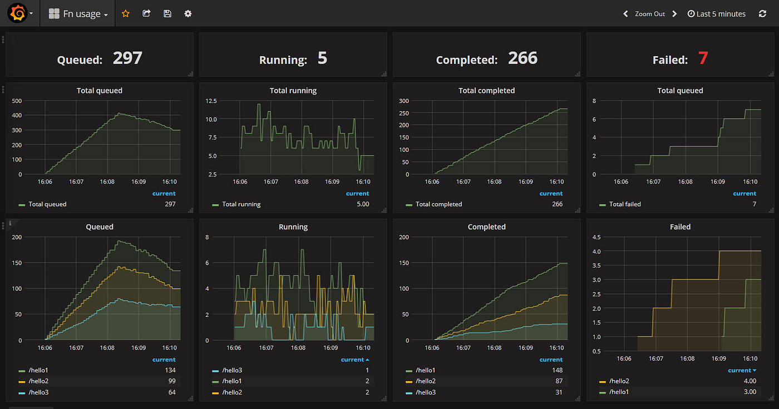
Task: Star the Fn usage dashboard
Action: tap(126, 13)
